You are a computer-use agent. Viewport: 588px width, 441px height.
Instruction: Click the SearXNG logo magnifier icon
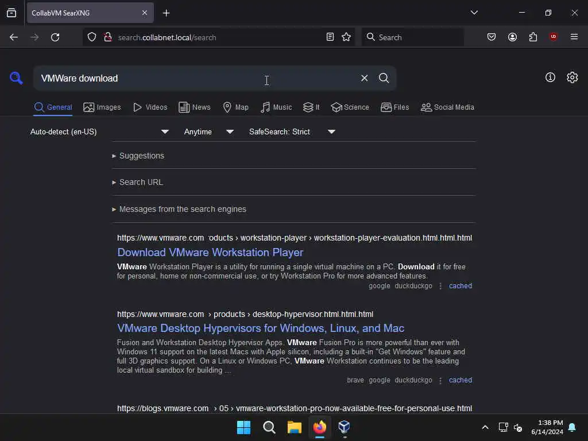[x=16, y=78]
